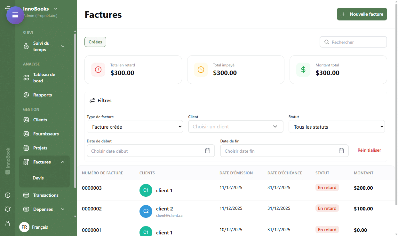Viewport: 398px width, 236px height.
Task: Open the Type de facture dropdown
Action: tap(135, 127)
